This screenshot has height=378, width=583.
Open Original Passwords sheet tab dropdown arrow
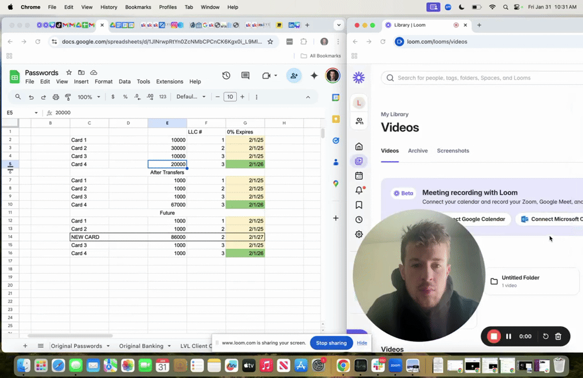click(x=108, y=346)
